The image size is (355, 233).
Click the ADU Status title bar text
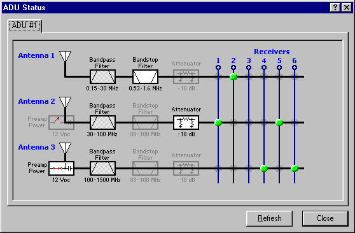click(x=24, y=8)
